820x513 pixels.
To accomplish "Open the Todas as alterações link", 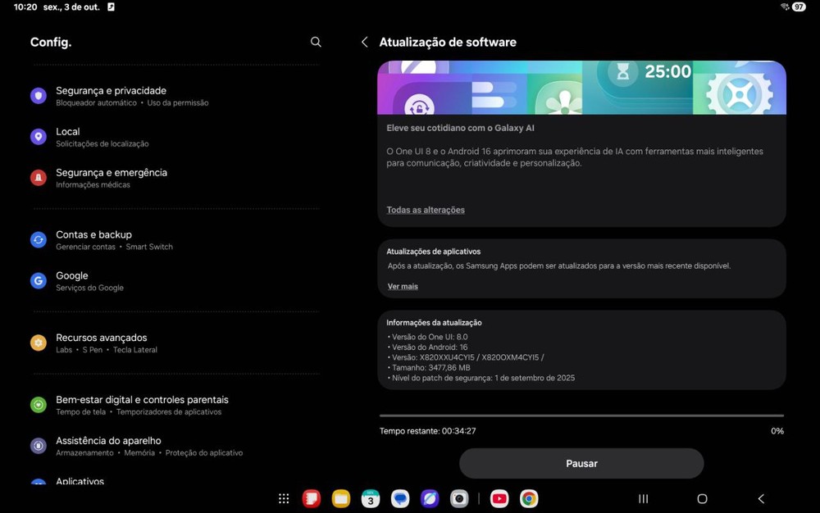I will tap(426, 210).
